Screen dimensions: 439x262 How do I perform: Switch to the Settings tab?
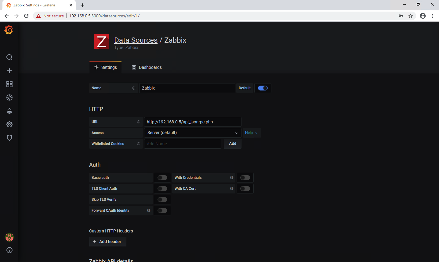[106, 67]
